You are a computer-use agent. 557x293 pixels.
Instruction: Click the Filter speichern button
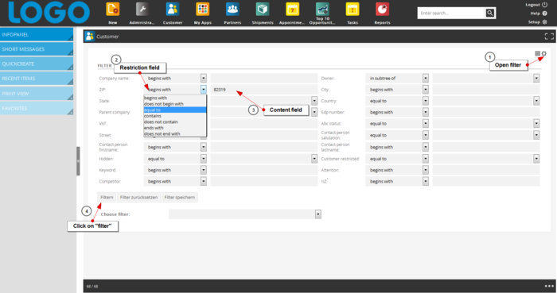pyautogui.click(x=180, y=198)
